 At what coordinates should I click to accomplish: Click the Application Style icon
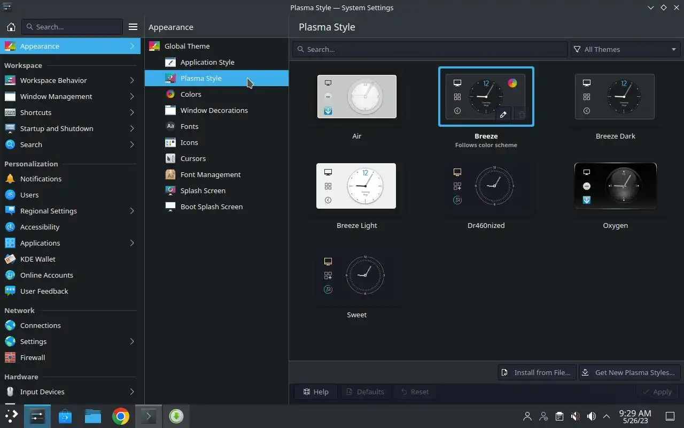pyautogui.click(x=170, y=62)
